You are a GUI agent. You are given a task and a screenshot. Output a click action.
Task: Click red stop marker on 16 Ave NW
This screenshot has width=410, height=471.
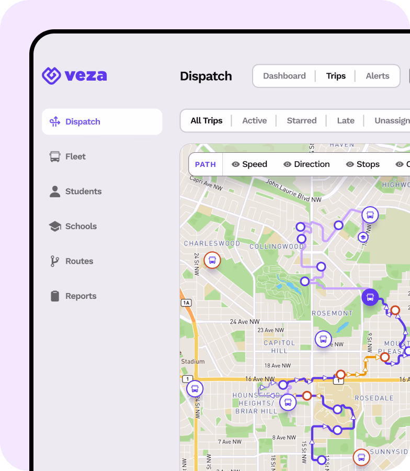340,374
